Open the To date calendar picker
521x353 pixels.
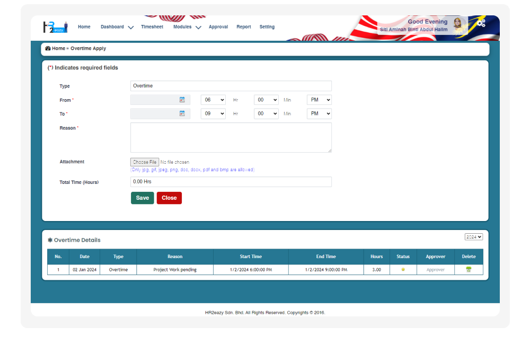[x=182, y=113]
